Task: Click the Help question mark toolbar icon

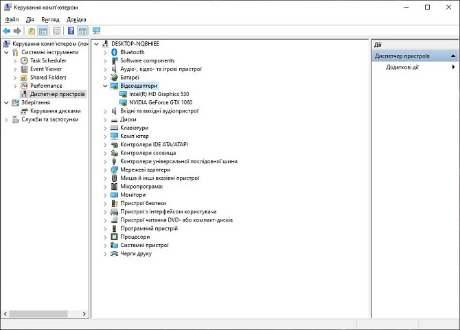Action: point(71,31)
